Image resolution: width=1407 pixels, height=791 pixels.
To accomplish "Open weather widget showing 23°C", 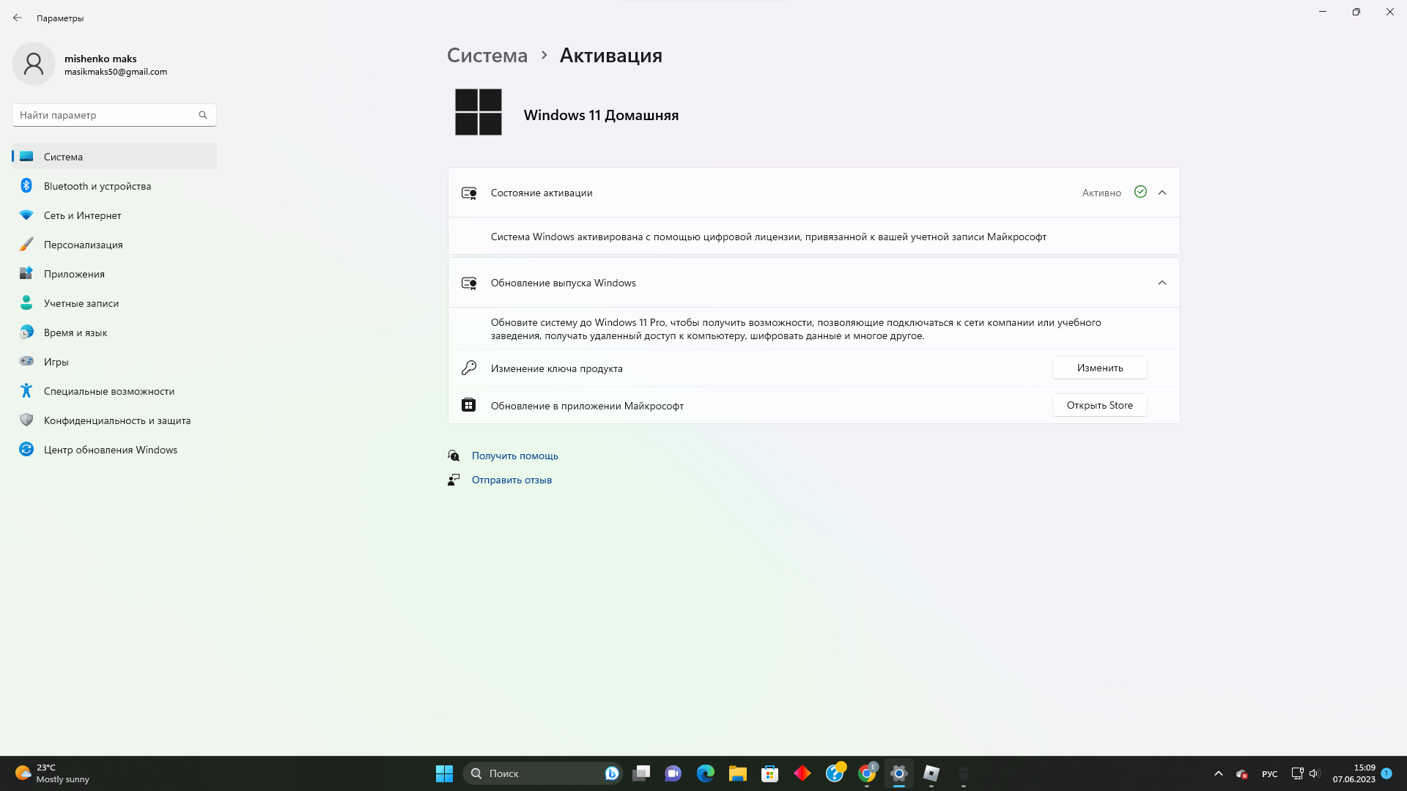I will (x=53, y=773).
